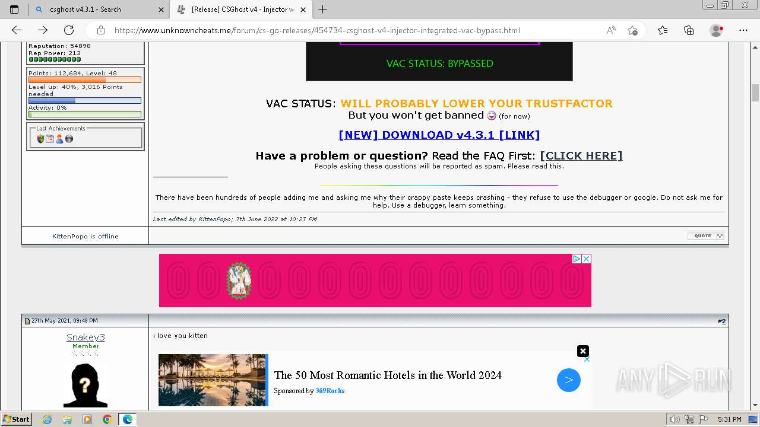Click the Quote button on KittenPopo's post

(706, 235)
